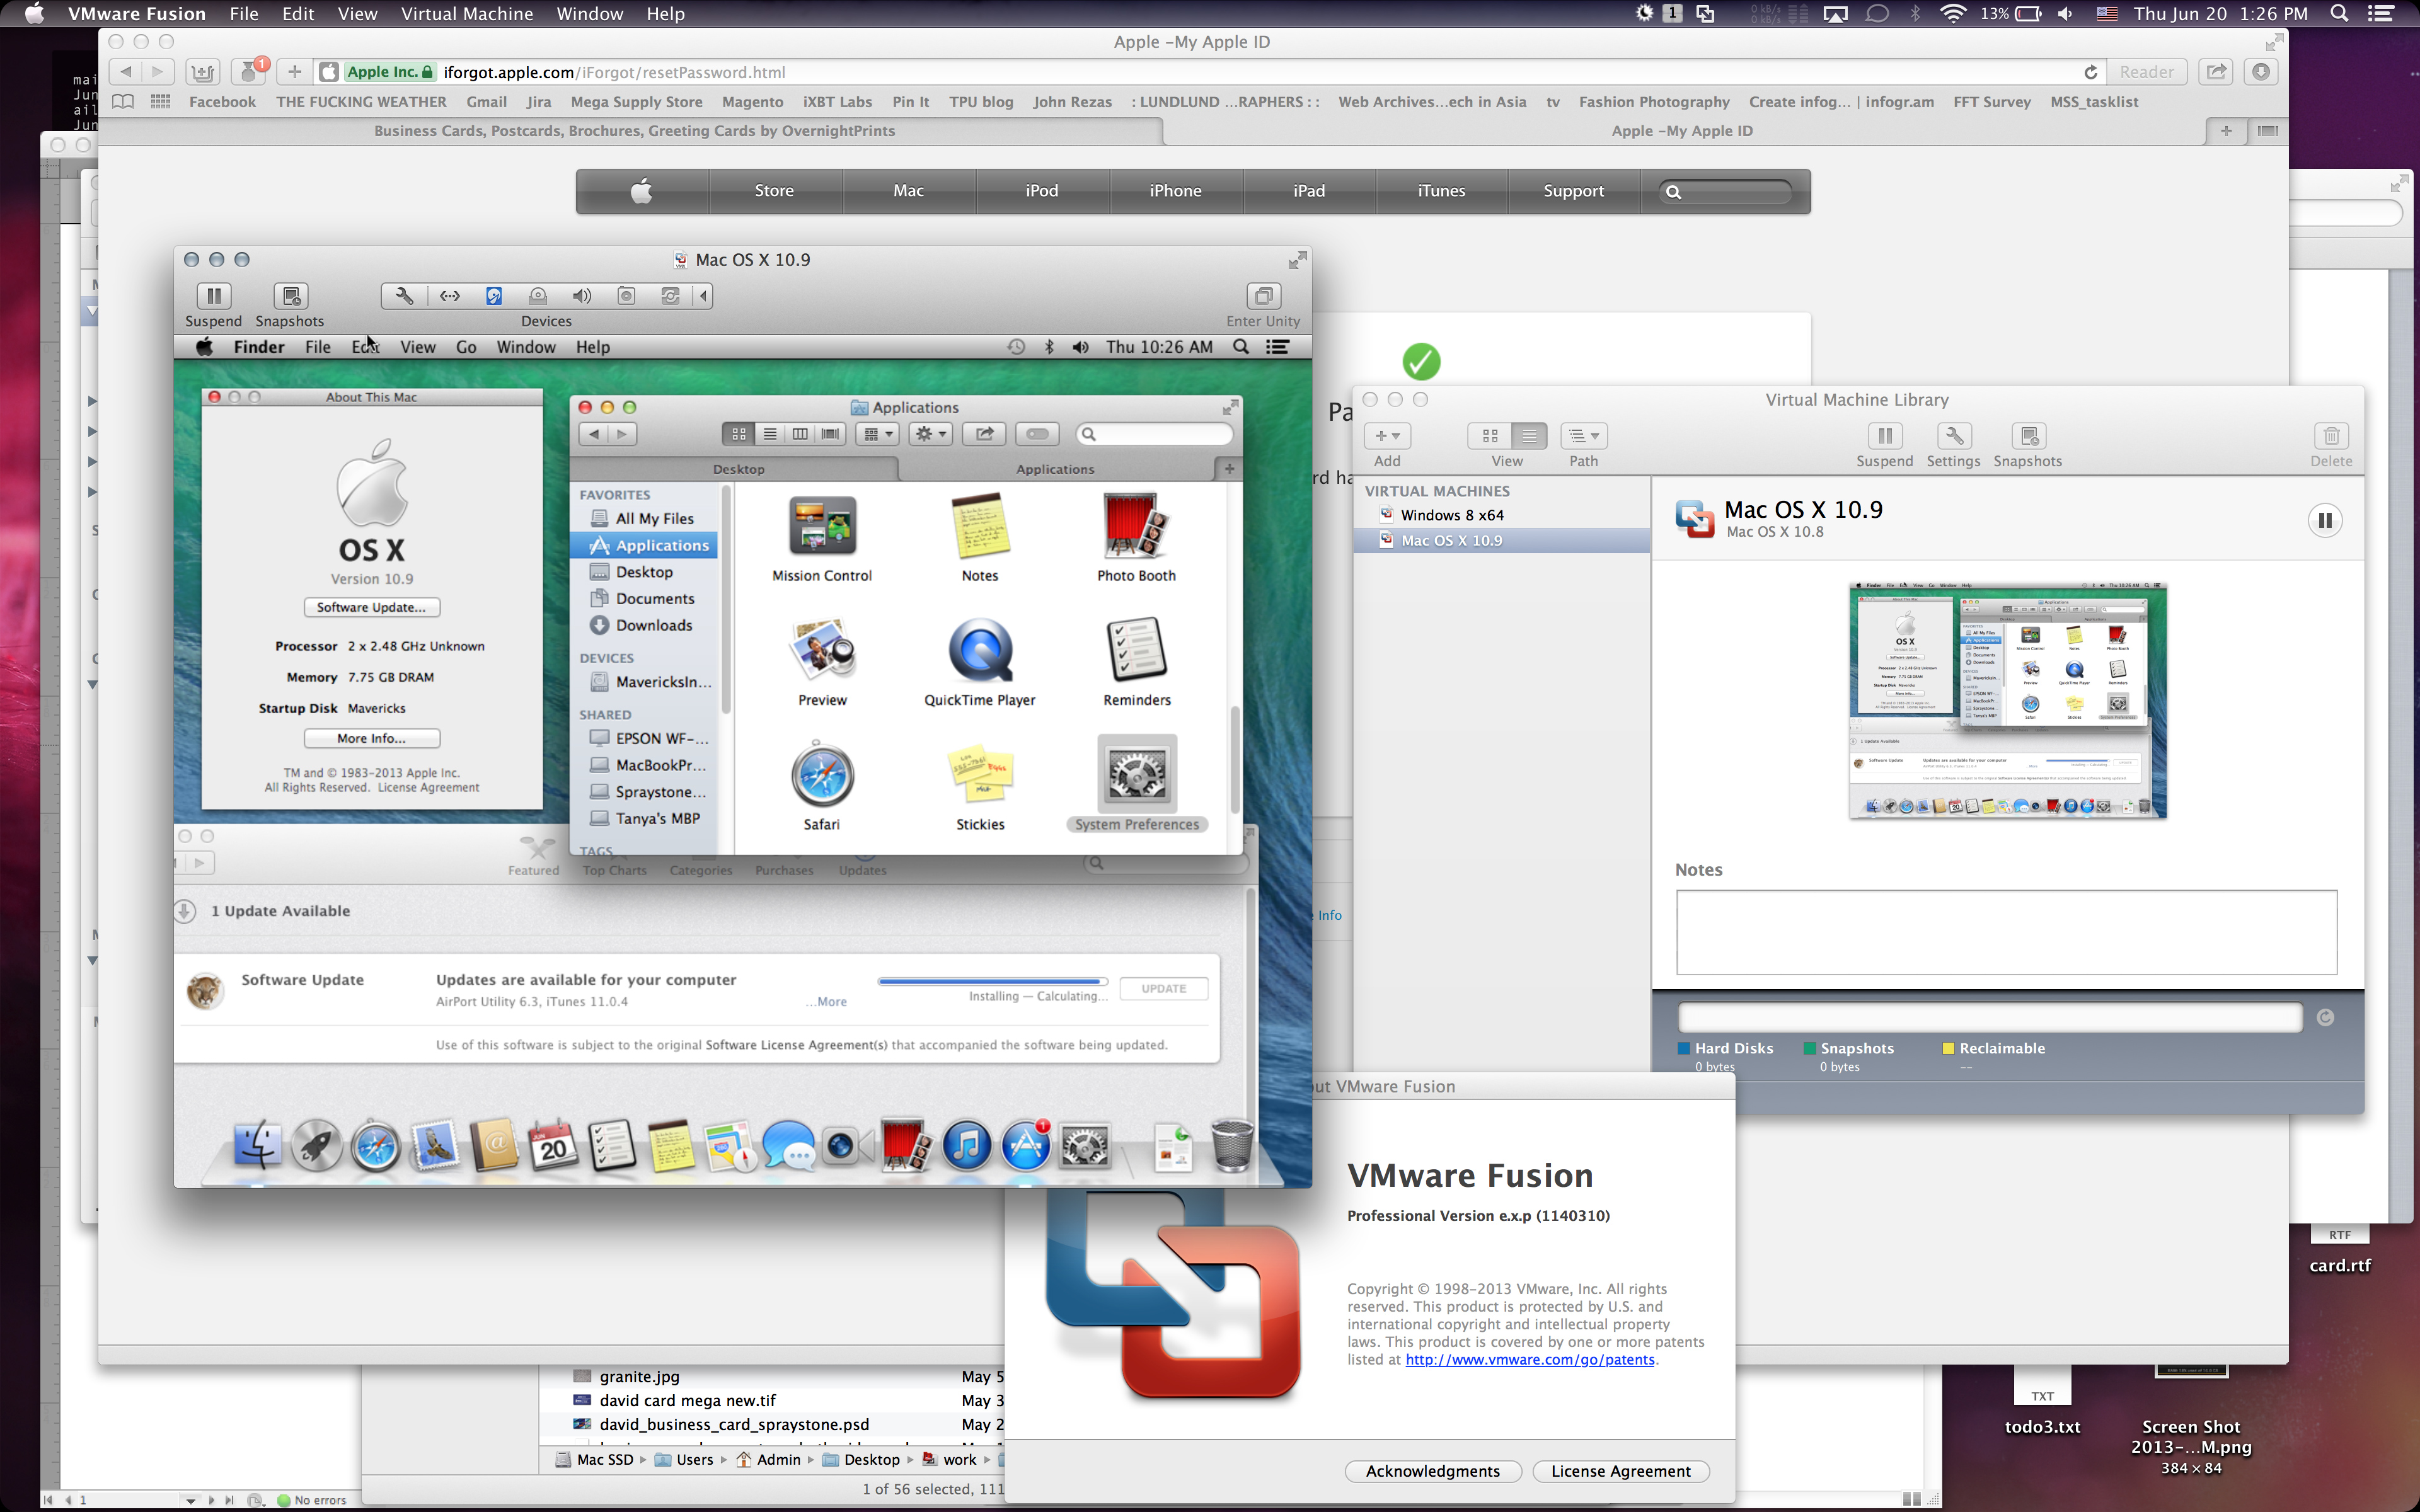Click the Software Update install progress bar
Image resolution: width=2420 pixels, height=1512 pixels.
pos(992,981)
